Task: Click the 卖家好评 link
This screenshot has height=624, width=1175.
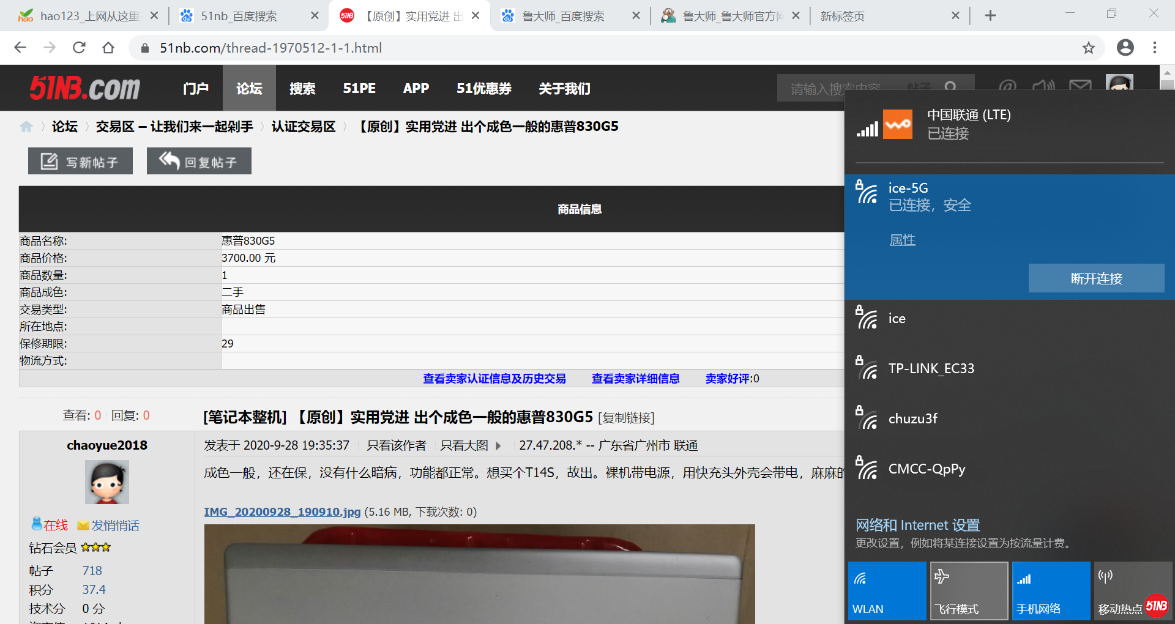Action: point(728,379)
